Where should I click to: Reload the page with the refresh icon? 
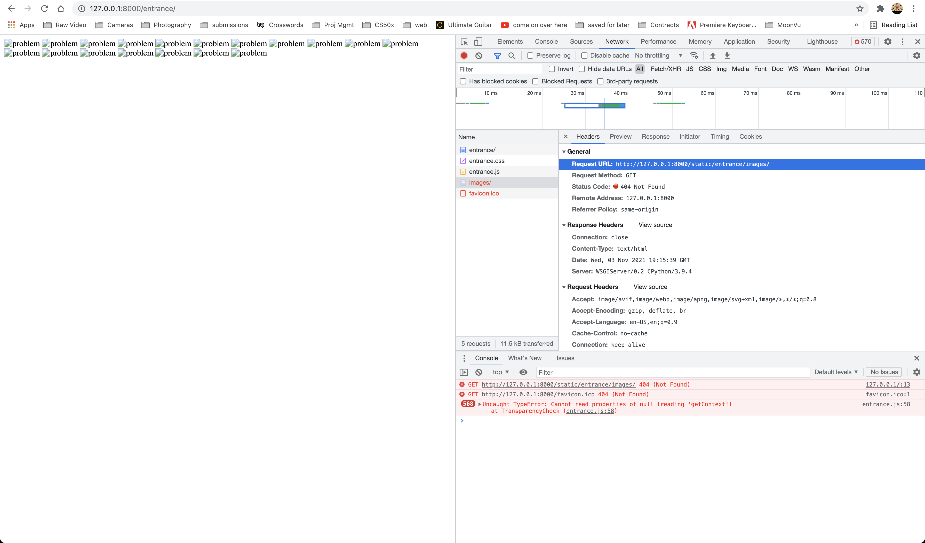click(44, 9)
